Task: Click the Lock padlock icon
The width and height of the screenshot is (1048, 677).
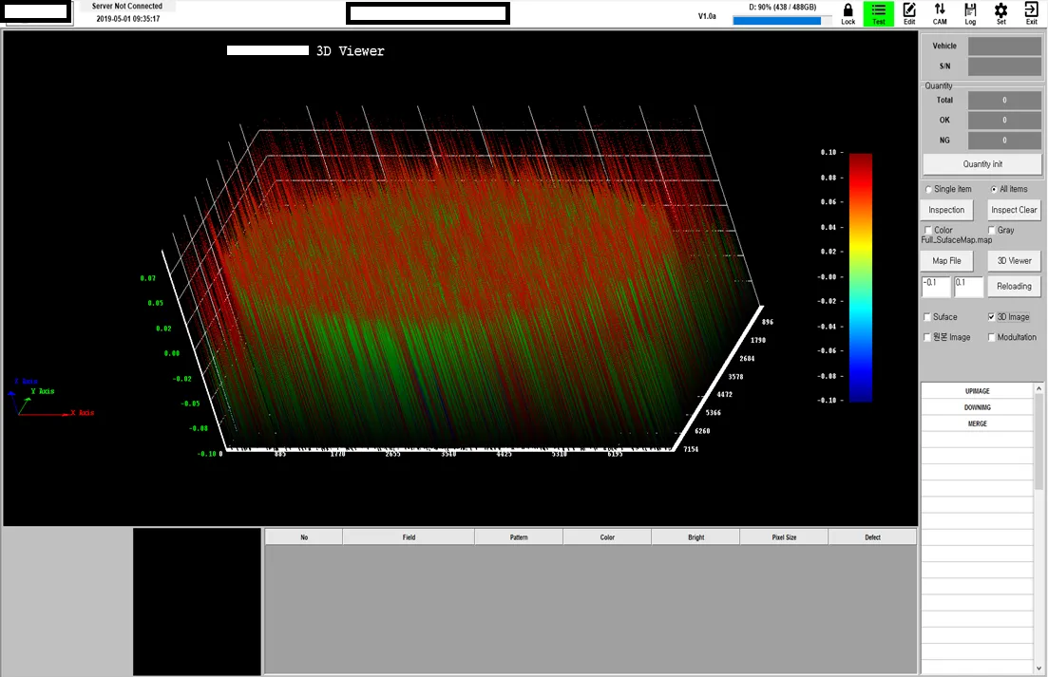Action: coord(848,12)
